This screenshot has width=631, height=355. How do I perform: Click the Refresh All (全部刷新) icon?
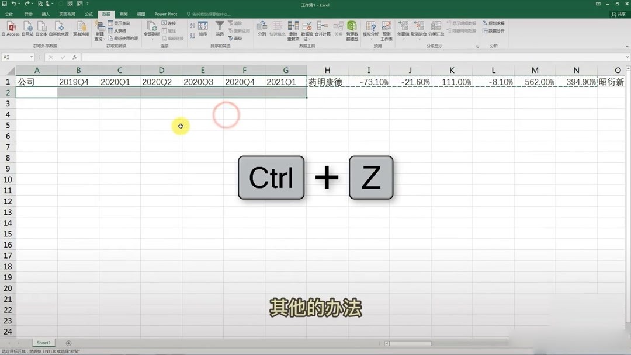click(x=152, y=28)
